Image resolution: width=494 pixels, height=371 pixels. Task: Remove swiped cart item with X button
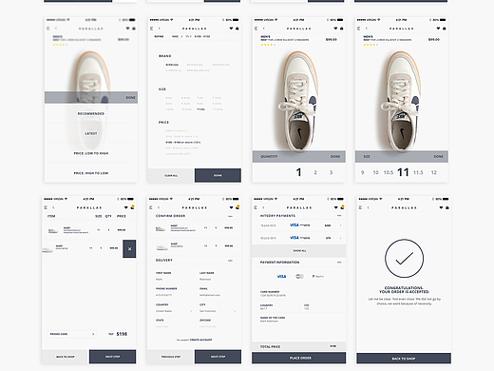[129, 249]
